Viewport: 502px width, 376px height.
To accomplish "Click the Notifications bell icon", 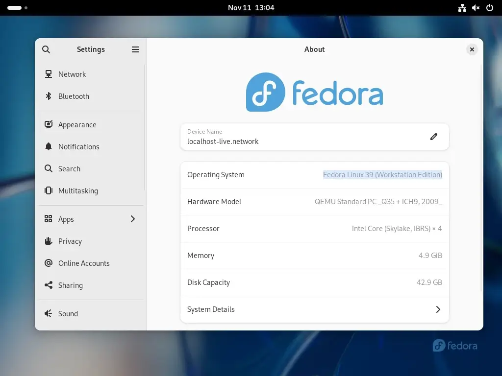I will pos(49,146).
